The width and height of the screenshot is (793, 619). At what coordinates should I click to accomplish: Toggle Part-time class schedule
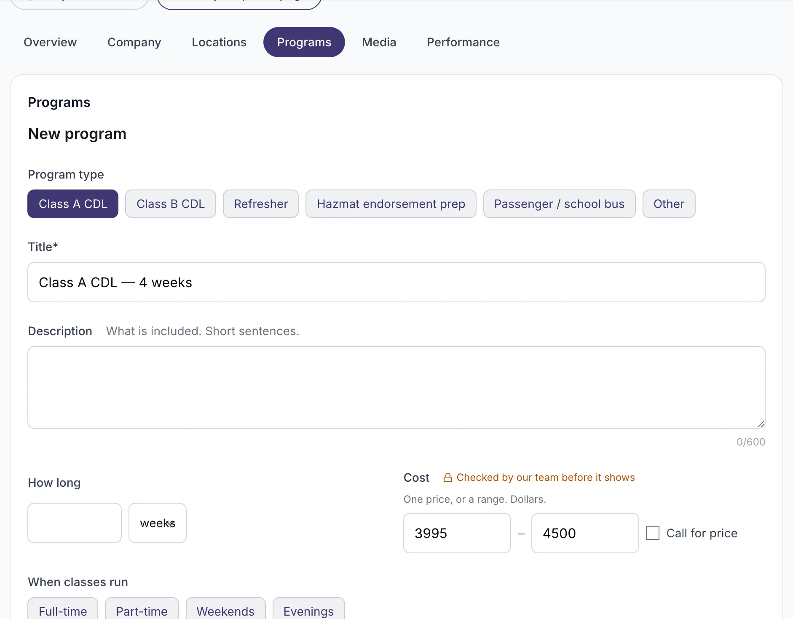point(142,609)
